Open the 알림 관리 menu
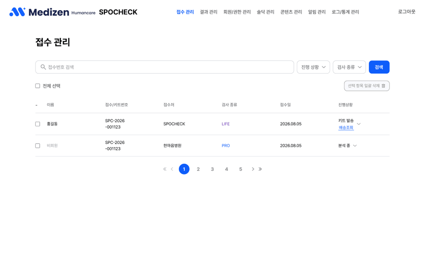 317,12
